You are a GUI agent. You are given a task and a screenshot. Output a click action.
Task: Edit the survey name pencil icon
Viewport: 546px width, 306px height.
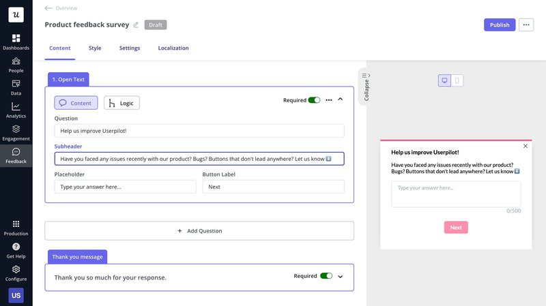pos(136,25)
